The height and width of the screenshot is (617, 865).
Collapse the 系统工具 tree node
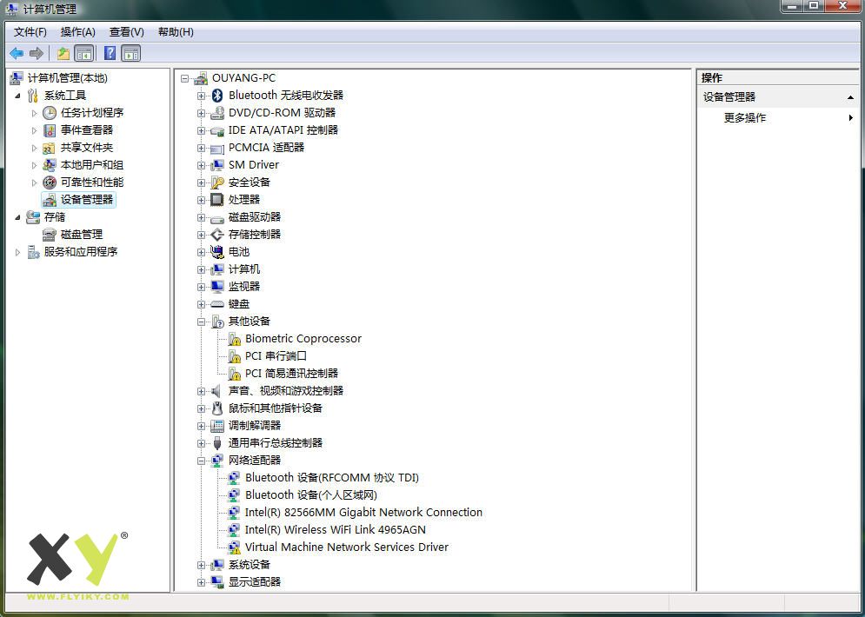pos(17,96)
